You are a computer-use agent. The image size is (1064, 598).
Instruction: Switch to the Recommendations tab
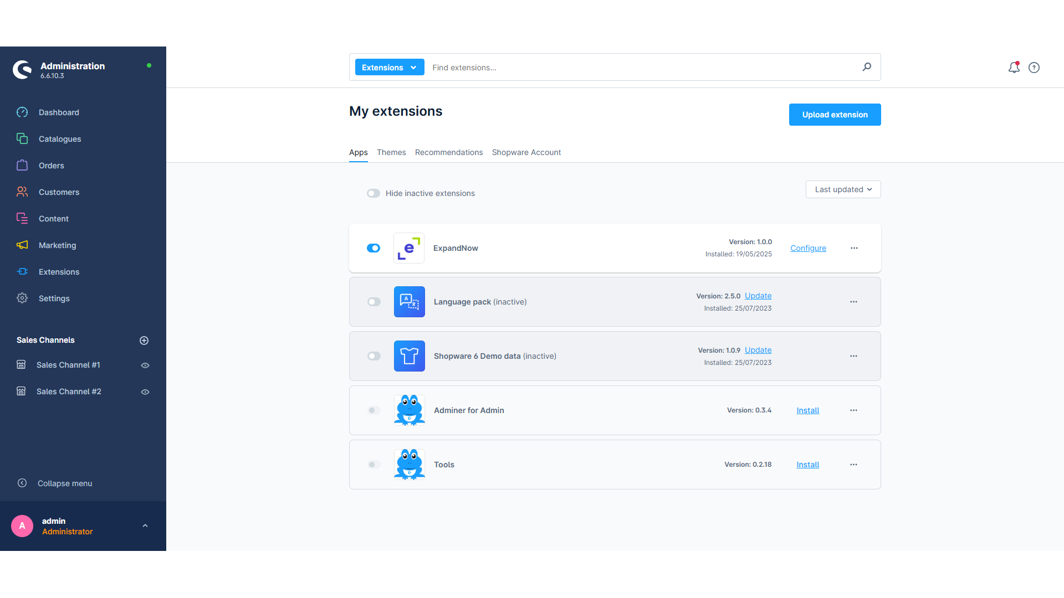point(449,152)
